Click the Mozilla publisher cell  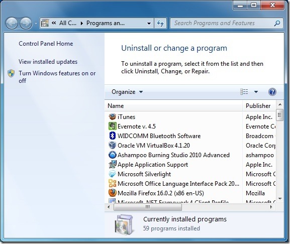(x=255, y=193)
